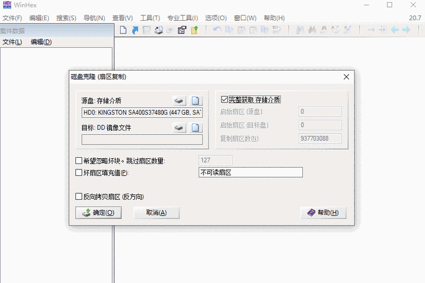Click the Find hex values binoculars icon
This screenshot has height=283, width=425.
(x=324, y=30)
